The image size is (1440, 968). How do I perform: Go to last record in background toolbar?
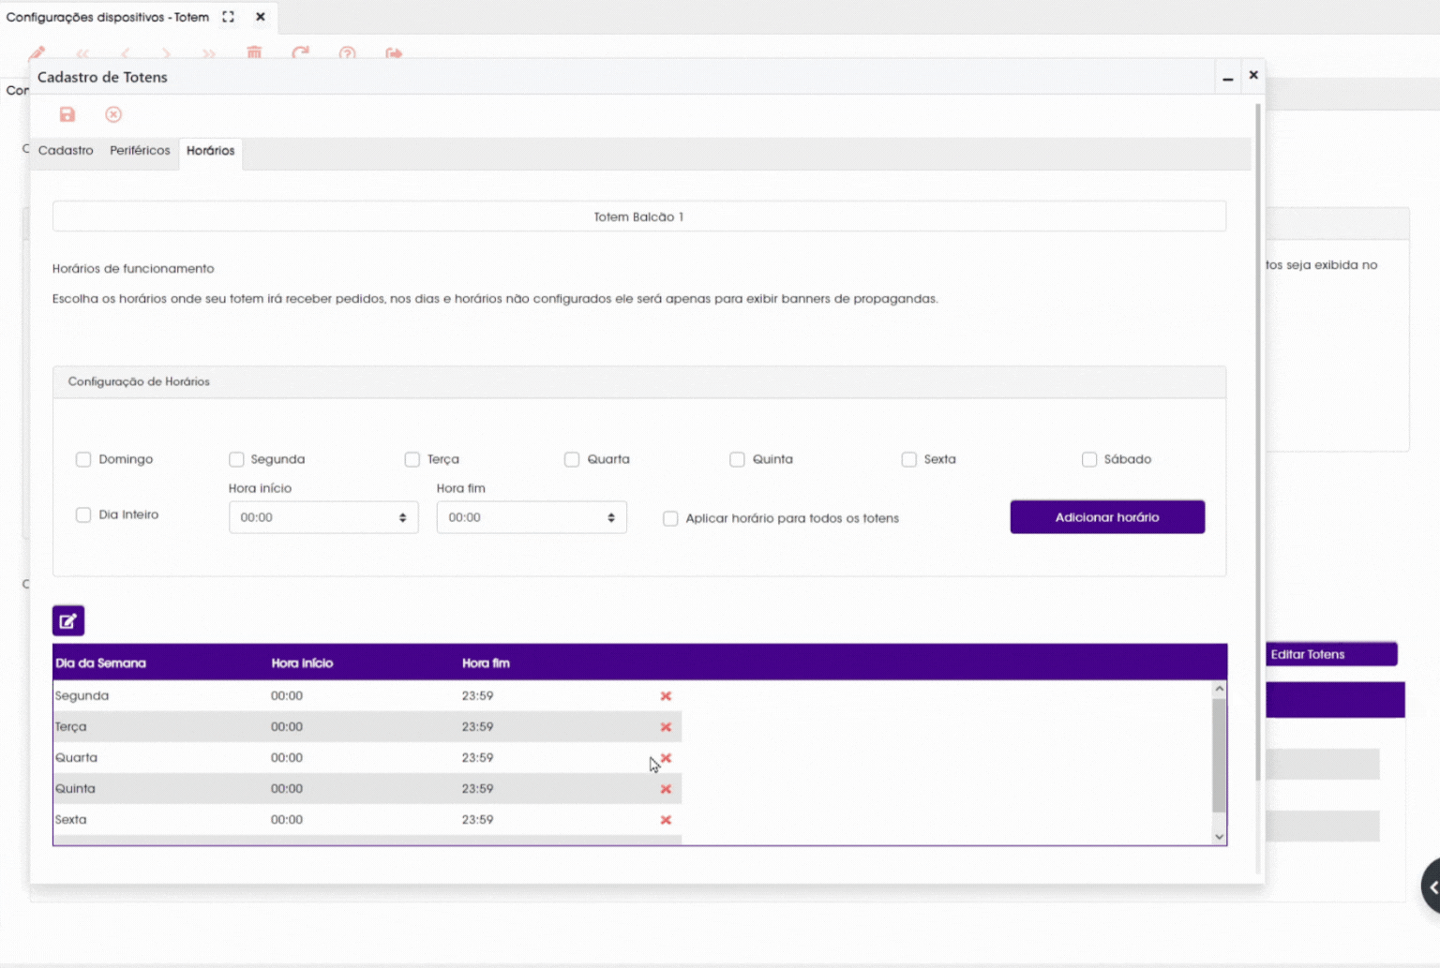tap(208, 52)
